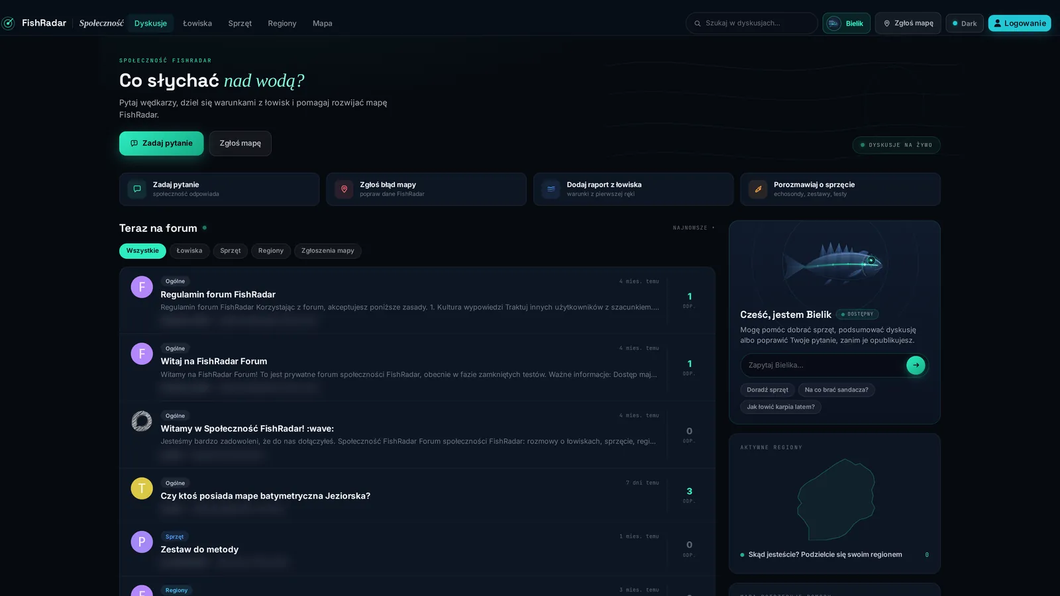This screenshot has width=1060, height=596.
Task: Focus the Szukaj w dyskusjach search field
Action: click(752, 23)
